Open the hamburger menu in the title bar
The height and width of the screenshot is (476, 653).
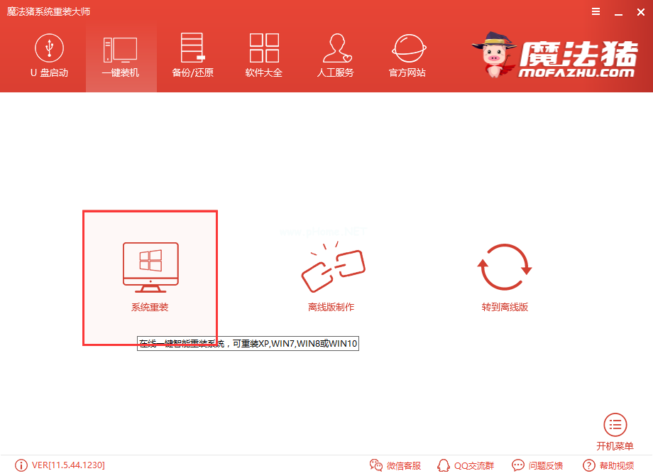pyautogui.click(x=596, y=11)
